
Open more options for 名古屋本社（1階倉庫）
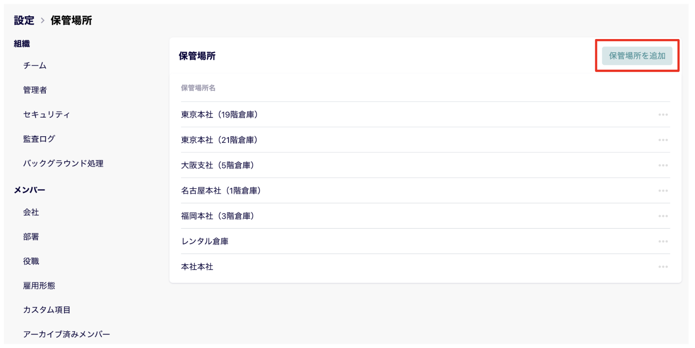coord(663,191)
